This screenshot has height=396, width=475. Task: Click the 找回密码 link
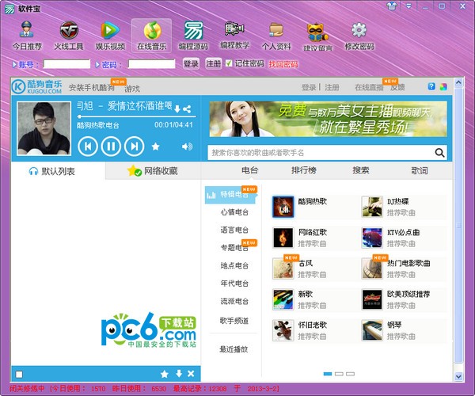click(x=283, y=64)
